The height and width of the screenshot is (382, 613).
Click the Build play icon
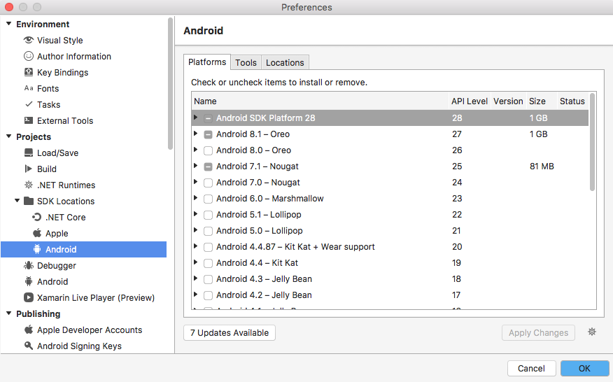coord(29,169)
